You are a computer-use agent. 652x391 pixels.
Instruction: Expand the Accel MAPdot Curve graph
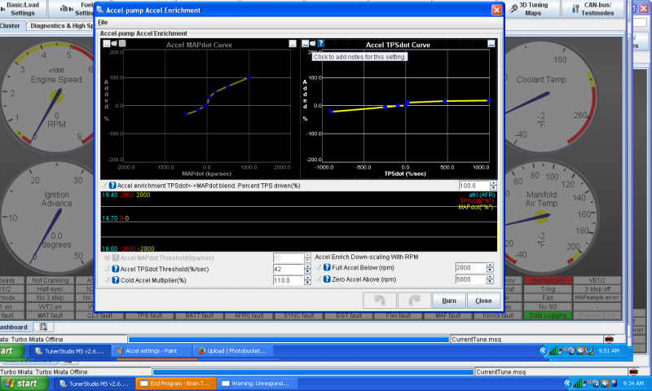coord(293,44)
